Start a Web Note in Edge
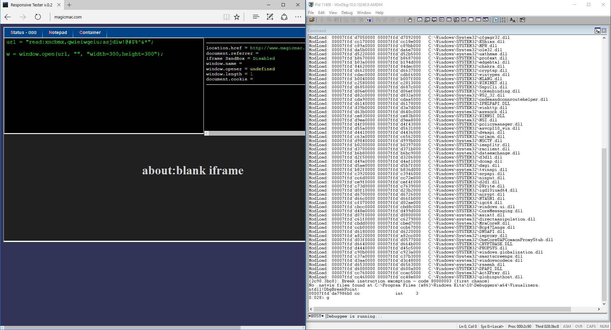 point(270,17)
